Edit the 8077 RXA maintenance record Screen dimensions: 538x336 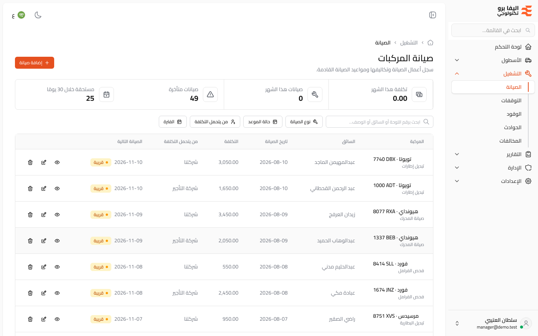[x=44, y=215]
